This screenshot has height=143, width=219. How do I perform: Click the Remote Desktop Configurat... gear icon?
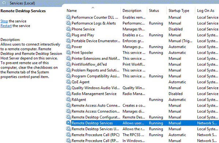(68, 117)
